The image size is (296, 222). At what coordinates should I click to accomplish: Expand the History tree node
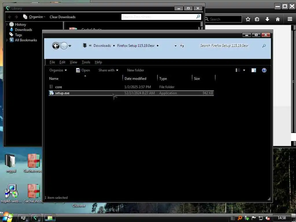7,24
